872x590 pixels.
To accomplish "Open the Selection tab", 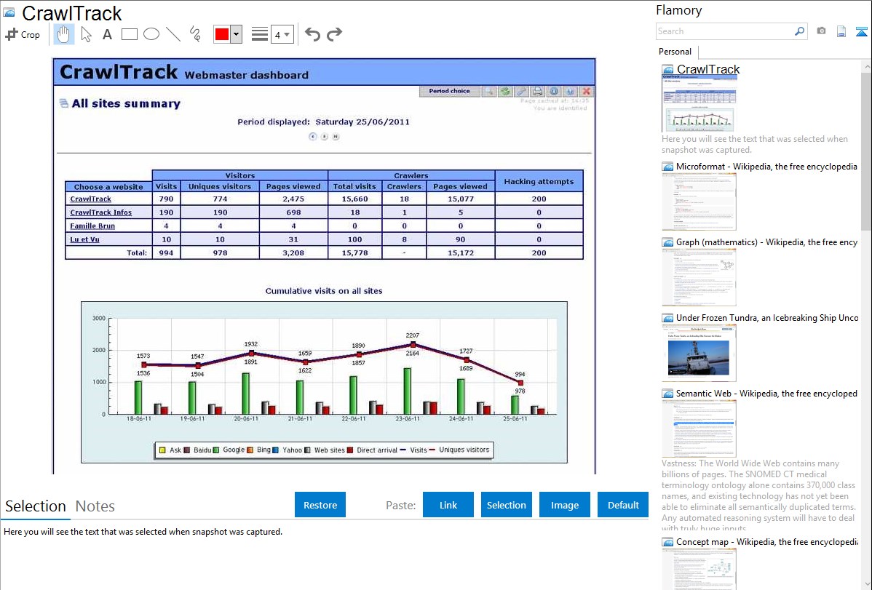I will coord(36,506).
